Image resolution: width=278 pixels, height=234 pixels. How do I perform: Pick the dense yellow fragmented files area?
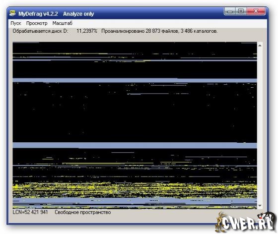point(135,190)
